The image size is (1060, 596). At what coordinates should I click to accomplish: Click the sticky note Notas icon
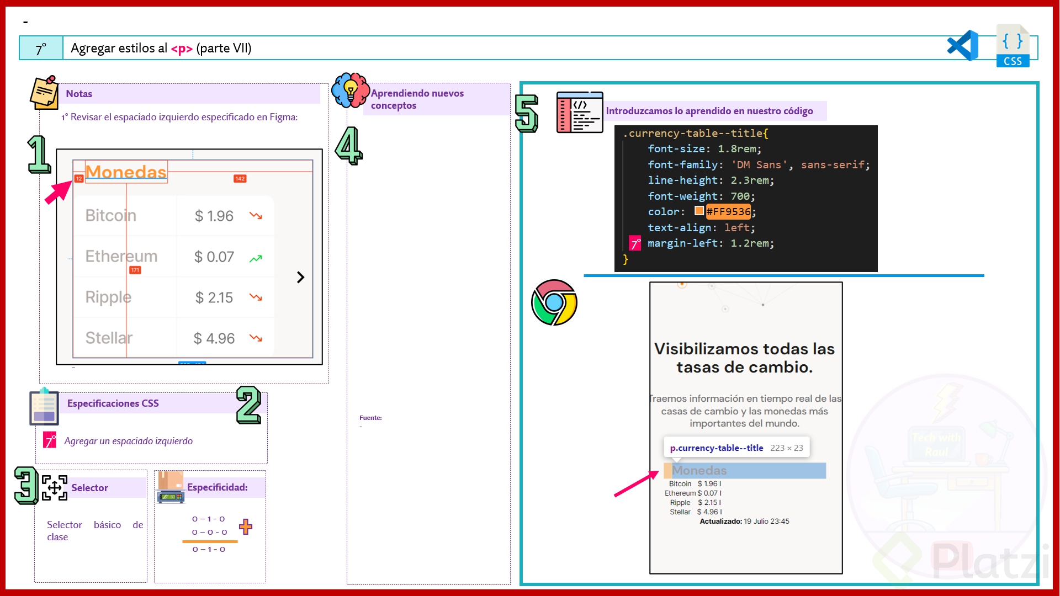pyautogui.click(x=44, y=93)
